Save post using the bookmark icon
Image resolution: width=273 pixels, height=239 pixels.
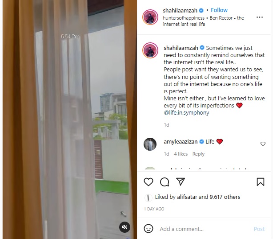(x=261, y=182)
